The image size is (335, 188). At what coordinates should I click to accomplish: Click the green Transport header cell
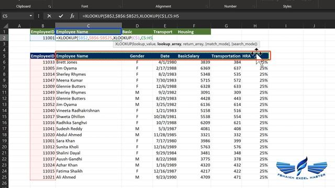click(165, 32)
